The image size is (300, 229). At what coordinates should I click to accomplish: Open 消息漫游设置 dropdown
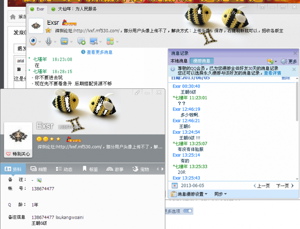tap(189, 194)
